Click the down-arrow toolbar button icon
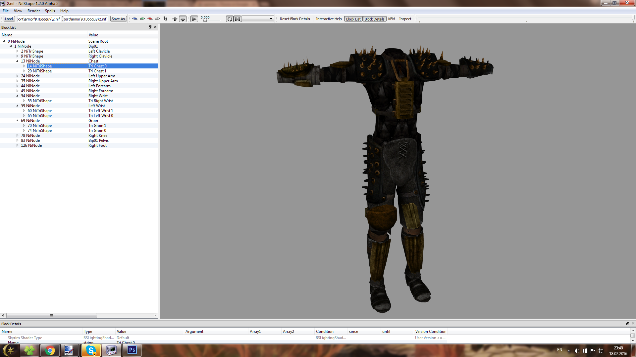Viewport: 636px width, 357px height. pos(183,19)
